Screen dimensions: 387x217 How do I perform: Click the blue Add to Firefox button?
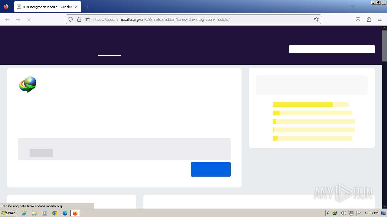211,169
